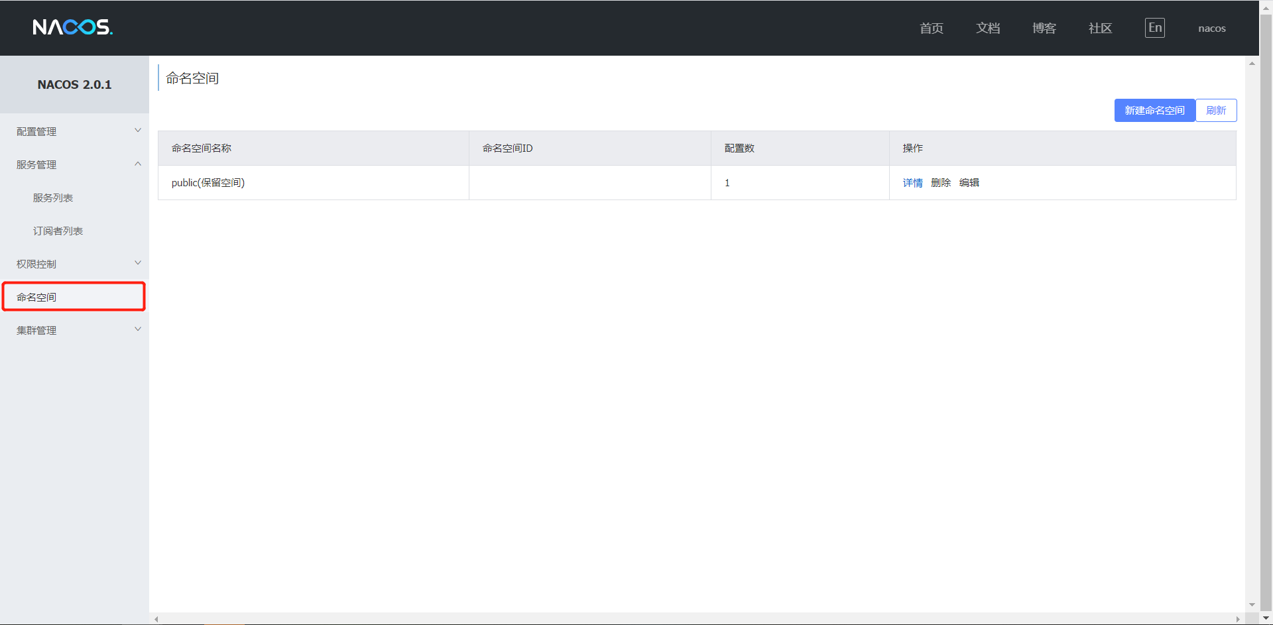Open 博客 in the top navigation
Viewport: 1273px width, 625px height.
[1044, 28]
